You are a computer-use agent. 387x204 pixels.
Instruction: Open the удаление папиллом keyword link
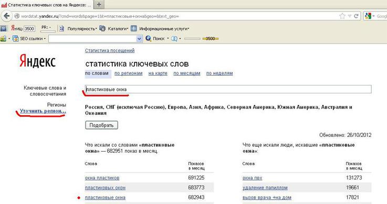[x=265, y=188]
